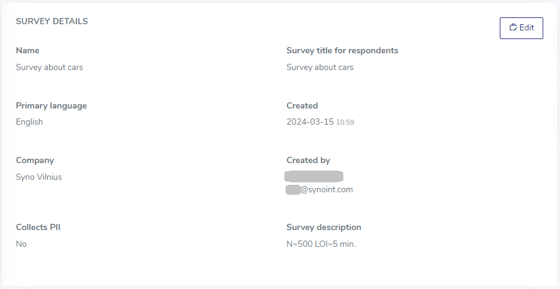The image size is (560, 289).
Task: Click the Company label
Action: point(35,161)
